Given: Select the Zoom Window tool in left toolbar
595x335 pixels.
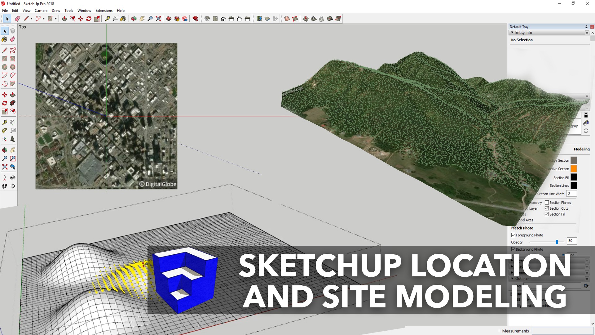Looking at the screenshot, I should tap(13, 159).
